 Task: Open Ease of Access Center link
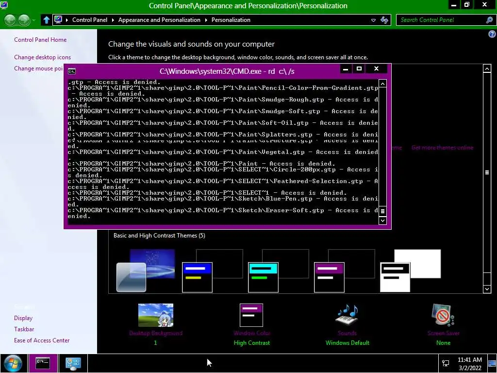(42, 340)
